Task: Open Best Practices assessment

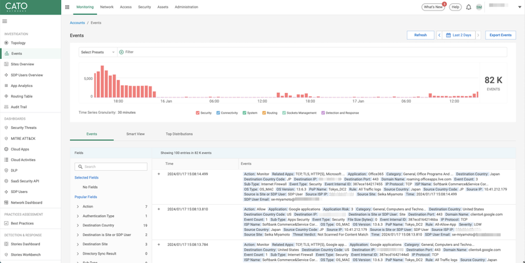Action: 22,223
